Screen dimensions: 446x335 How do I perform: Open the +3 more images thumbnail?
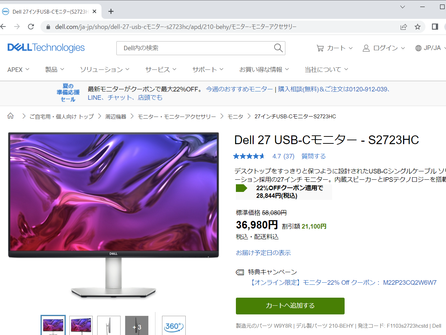pos(137,326)
